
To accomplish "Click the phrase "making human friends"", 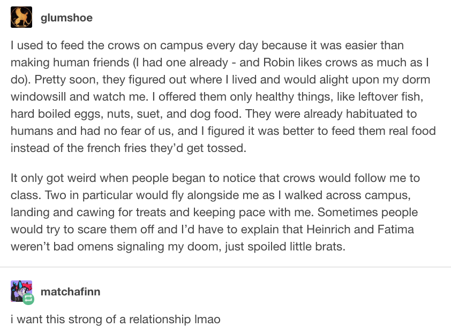I will click(x=70, y=63).
